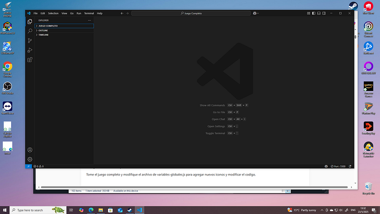The height and width of the screenshot is (214, 380).
Task: Expand the TIMELINE section
Action: 64,35
